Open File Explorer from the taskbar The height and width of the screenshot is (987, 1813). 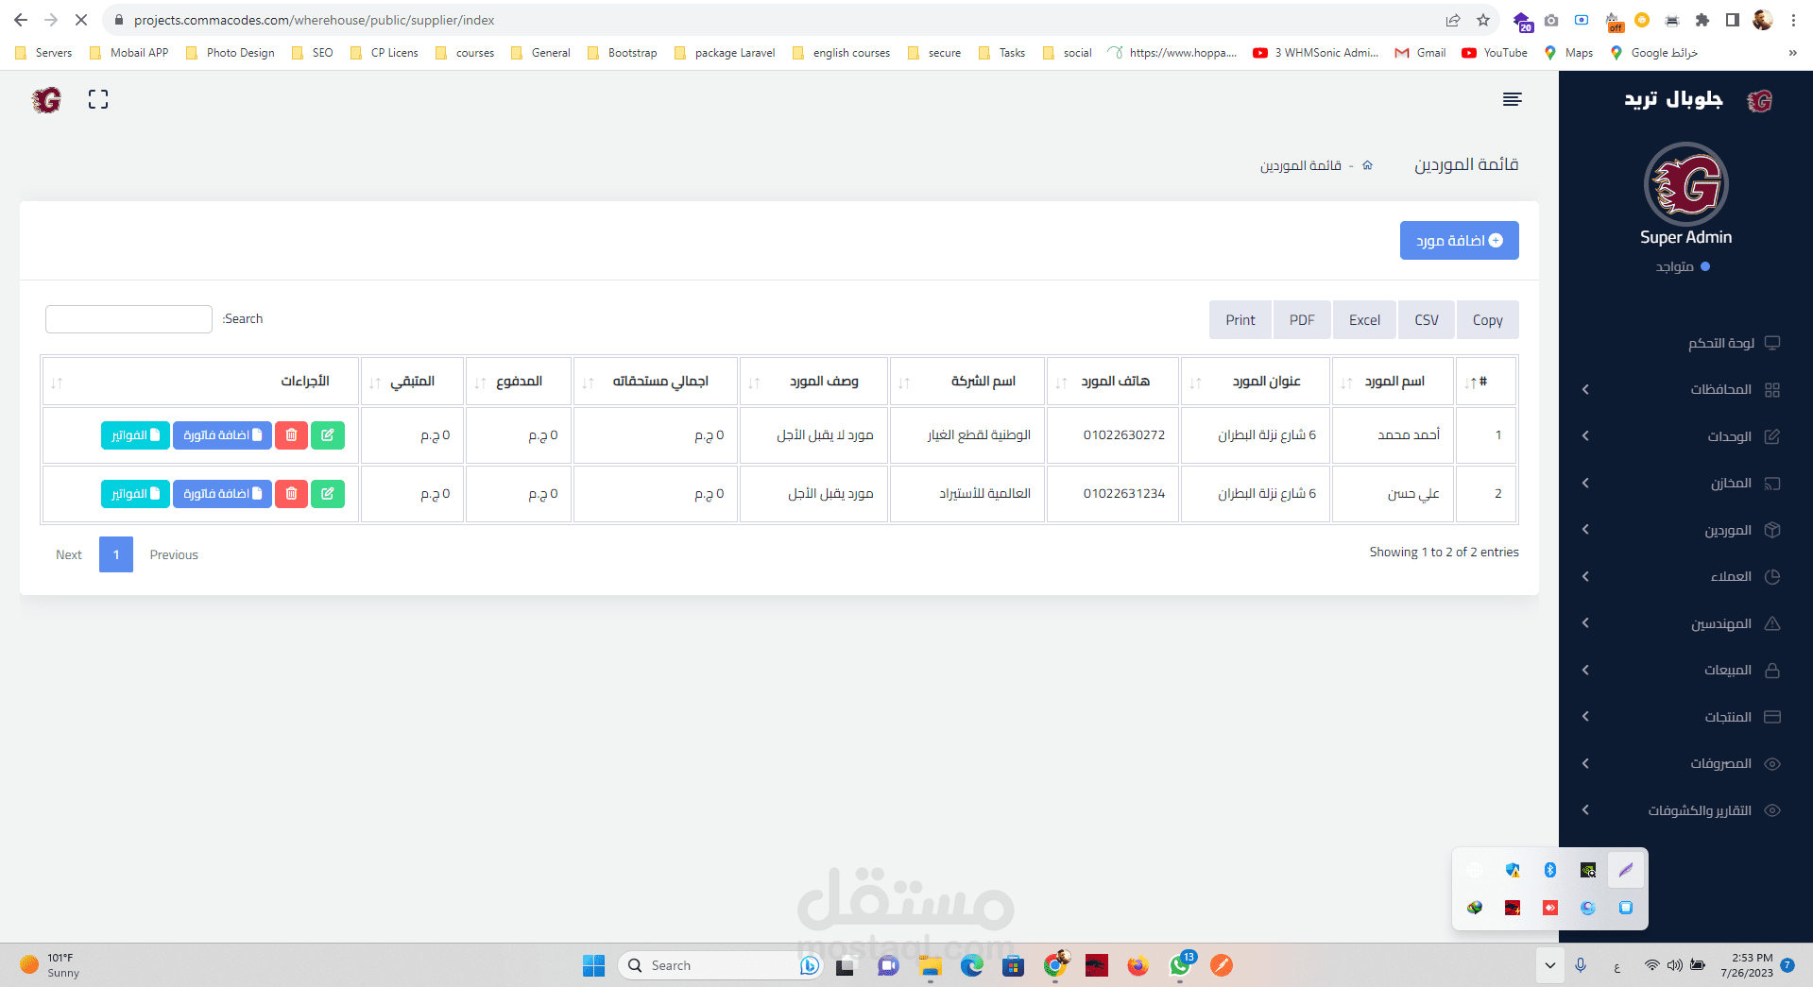[x=931, y=965]
